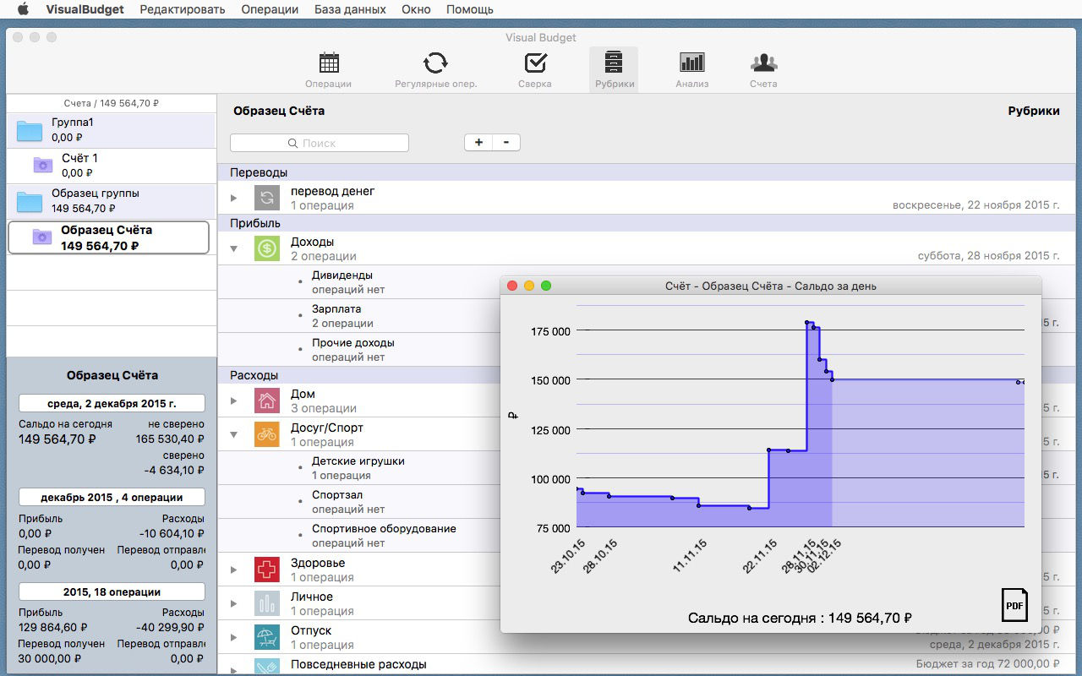Open the Редактировать menu

[183, 9]
